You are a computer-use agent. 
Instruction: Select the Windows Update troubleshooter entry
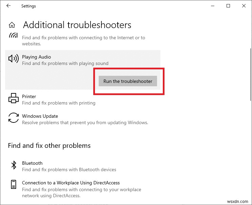tap(83, 119)
